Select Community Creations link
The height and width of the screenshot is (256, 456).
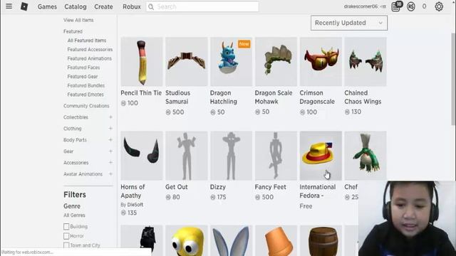[x=86, y=106]
